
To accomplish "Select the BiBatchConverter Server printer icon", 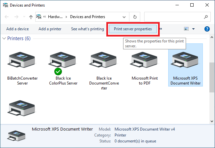I will click(x=21, y=60).
